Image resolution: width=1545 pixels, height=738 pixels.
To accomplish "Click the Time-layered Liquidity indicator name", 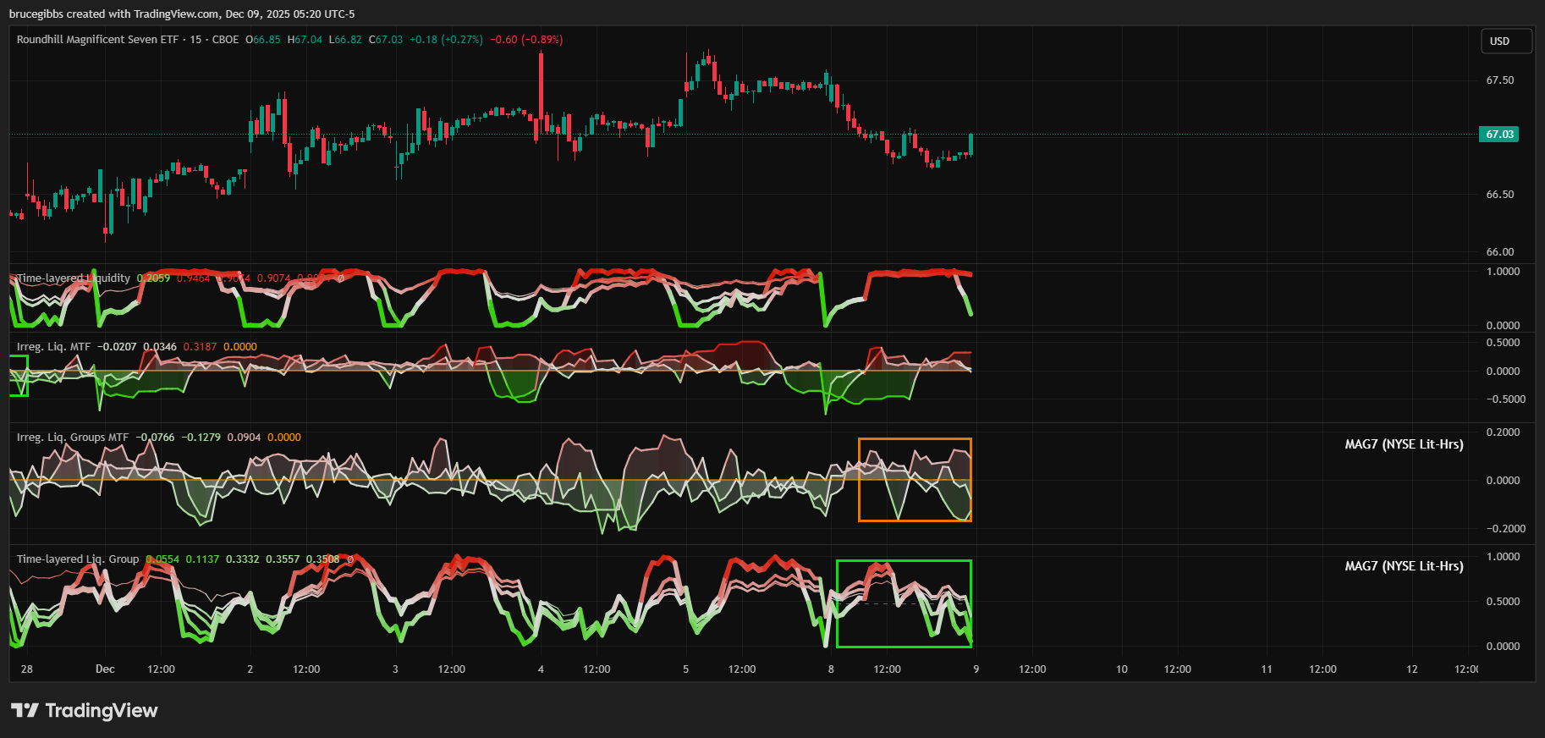I will pos(74,278).
